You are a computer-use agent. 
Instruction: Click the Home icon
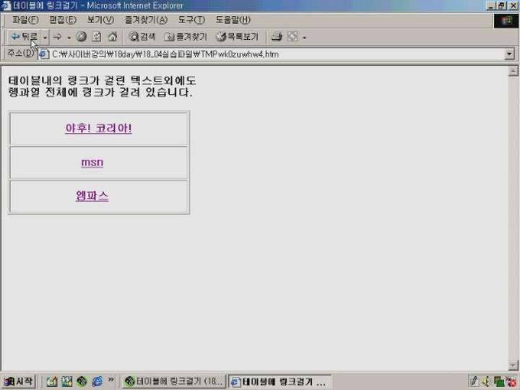[113, 37]
